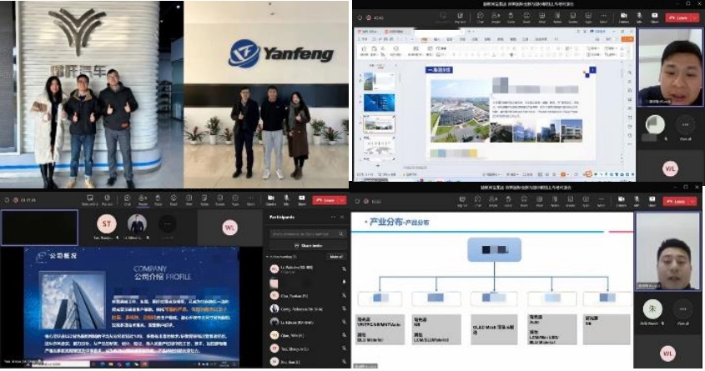The width and height of the screenshot is (705, 371).
Task: Click Take control in the Company Profile meeting
Action: [90, 200]
